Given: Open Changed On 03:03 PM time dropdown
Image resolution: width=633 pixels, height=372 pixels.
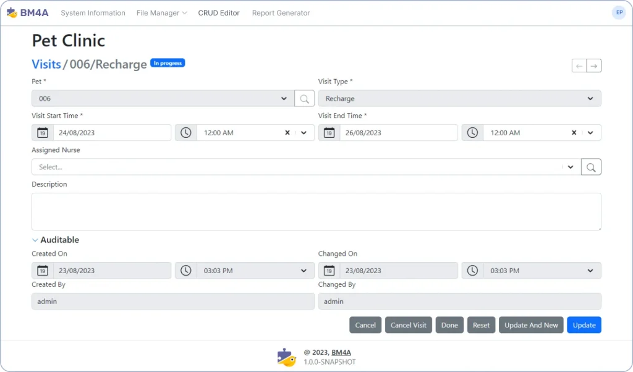Looking at the screenshot, I should pyautogui.click(x=590, y=271).
